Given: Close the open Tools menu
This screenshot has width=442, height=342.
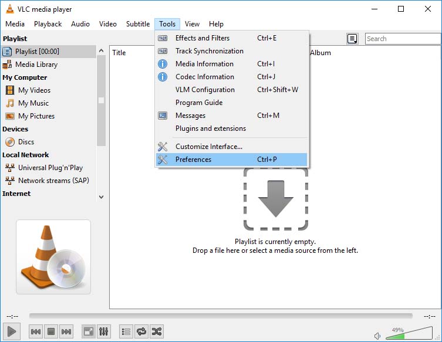Looking at the screenshot, I should coord(167,24).
